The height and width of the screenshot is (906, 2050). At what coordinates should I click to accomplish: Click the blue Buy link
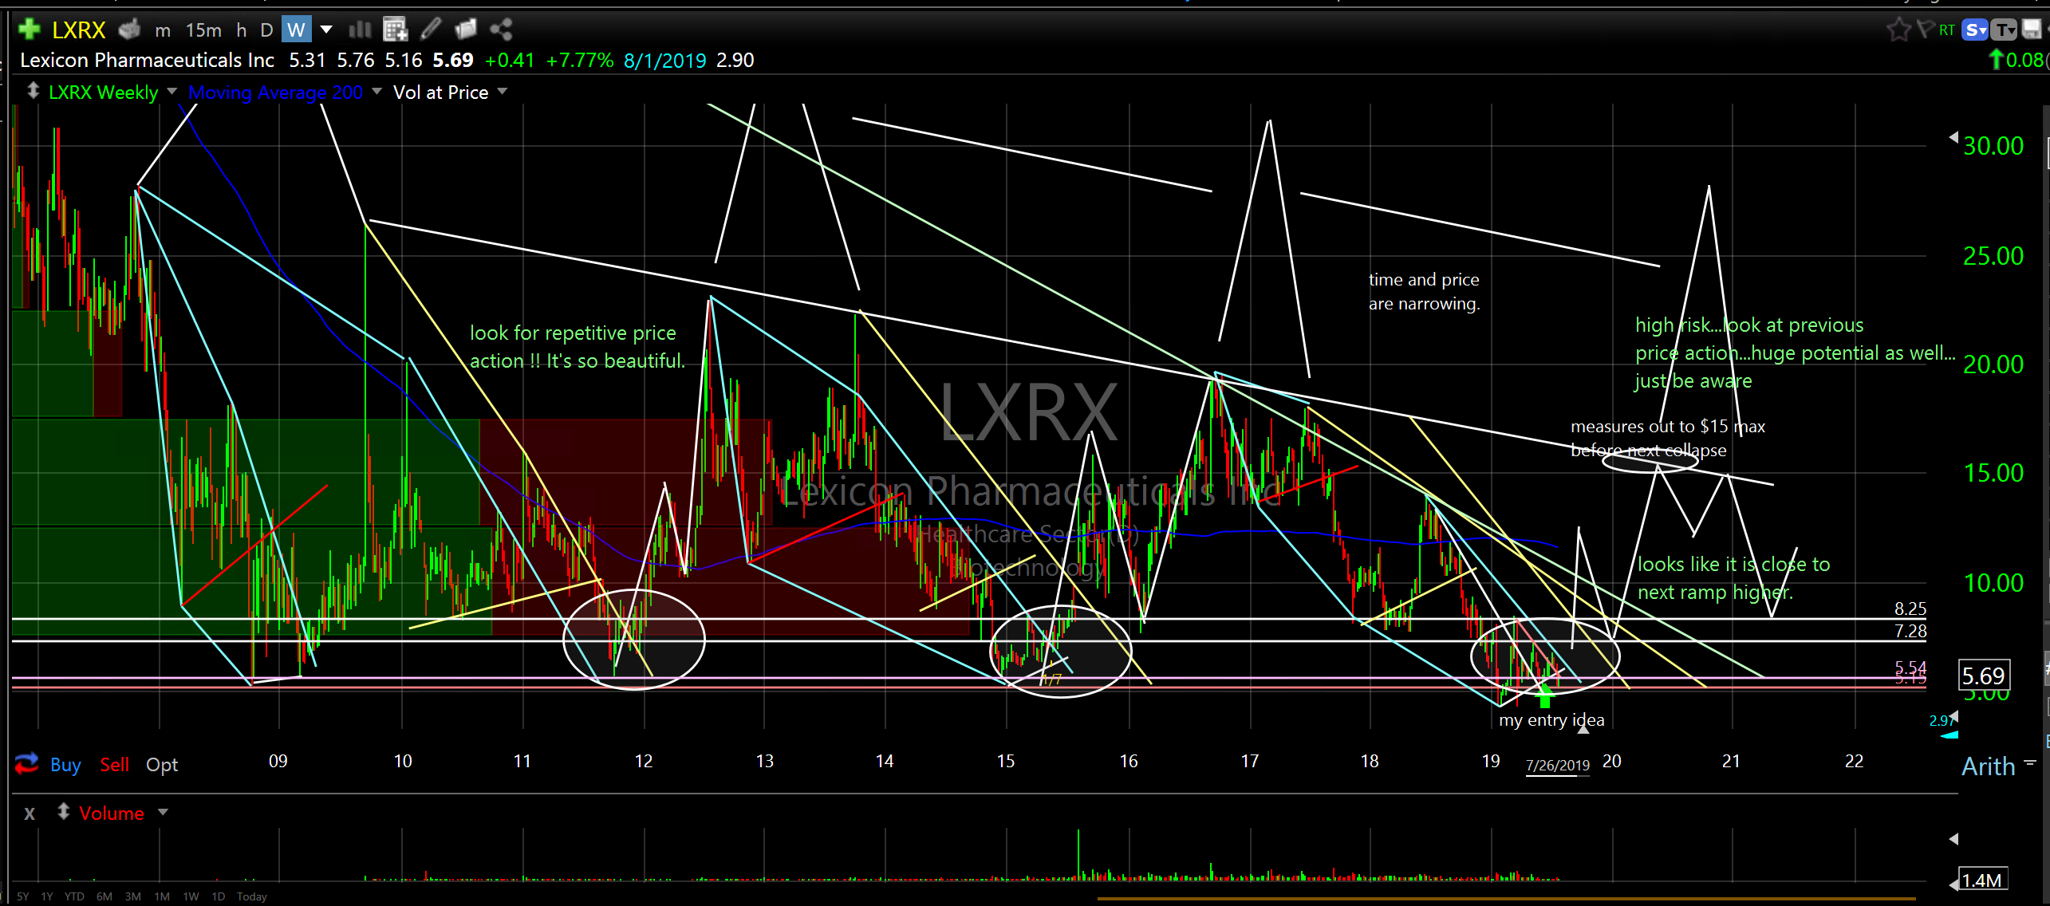(65, 765)
